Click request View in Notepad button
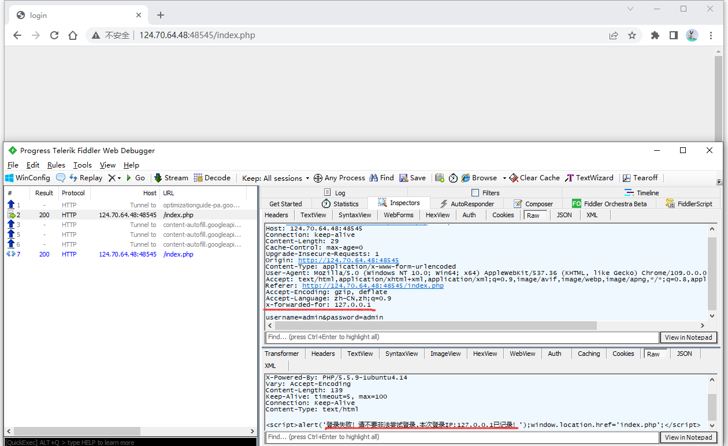This screenshot has height=446, width=728. [x=688, y=337]
